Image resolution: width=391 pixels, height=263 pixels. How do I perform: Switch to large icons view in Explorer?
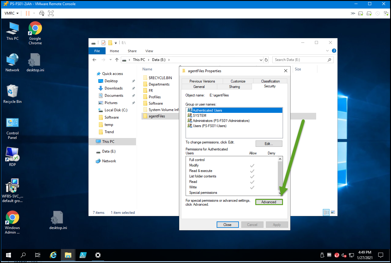(x=333, y=212)
